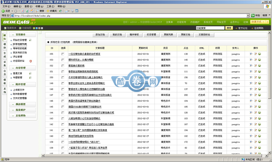Open the 查看 menu
The height and width of the screenshot is (162, 272).
pyautogui.click(x=28, y=6)
